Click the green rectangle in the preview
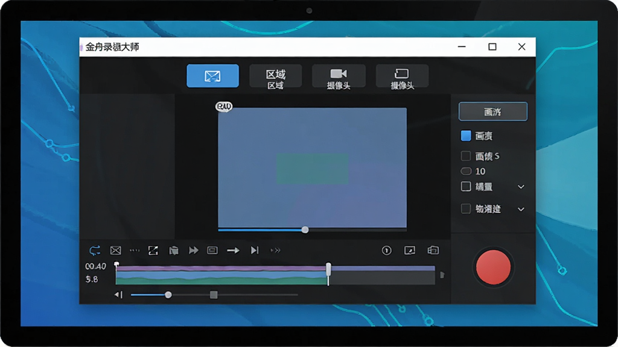The image size is (618, 347). [312, 169]
